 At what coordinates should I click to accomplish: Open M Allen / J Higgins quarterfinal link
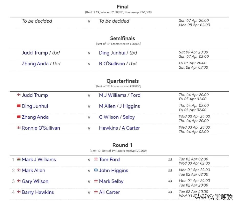point(120,106)
